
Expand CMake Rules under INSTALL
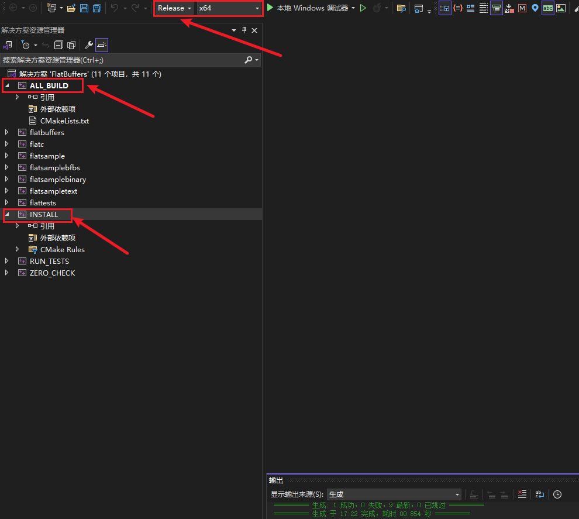tap(17, 249)
